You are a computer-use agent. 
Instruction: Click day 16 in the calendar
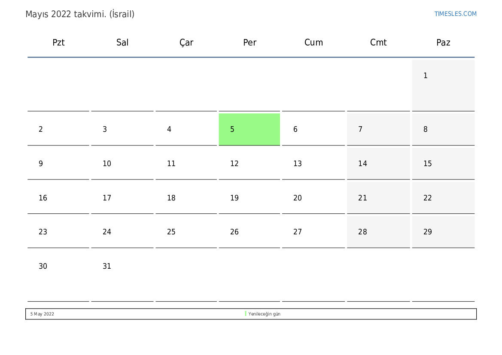click(x=58, y=198)
